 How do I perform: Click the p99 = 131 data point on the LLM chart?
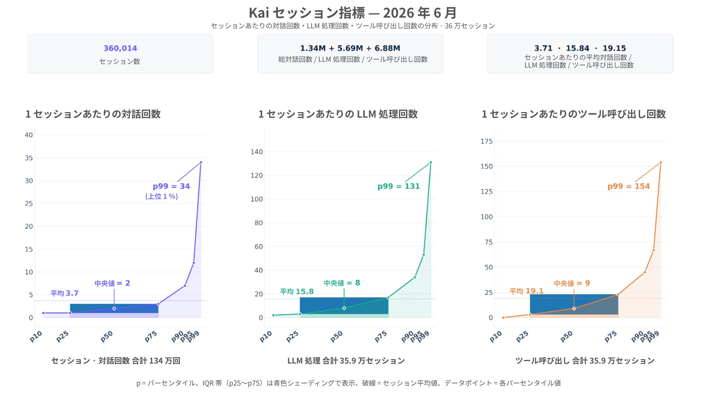click(431, 162)
